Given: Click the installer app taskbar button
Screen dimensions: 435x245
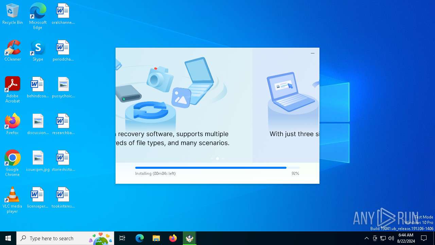Looking at the screenshot, I should 190,238.
